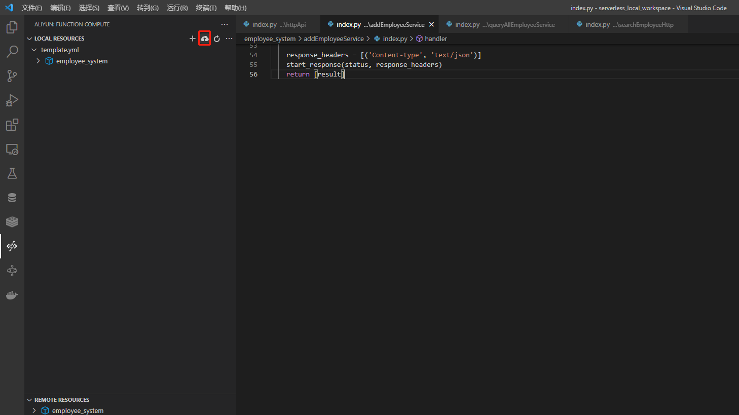Open the 帮助(H) menu

(x=236, y=8)
